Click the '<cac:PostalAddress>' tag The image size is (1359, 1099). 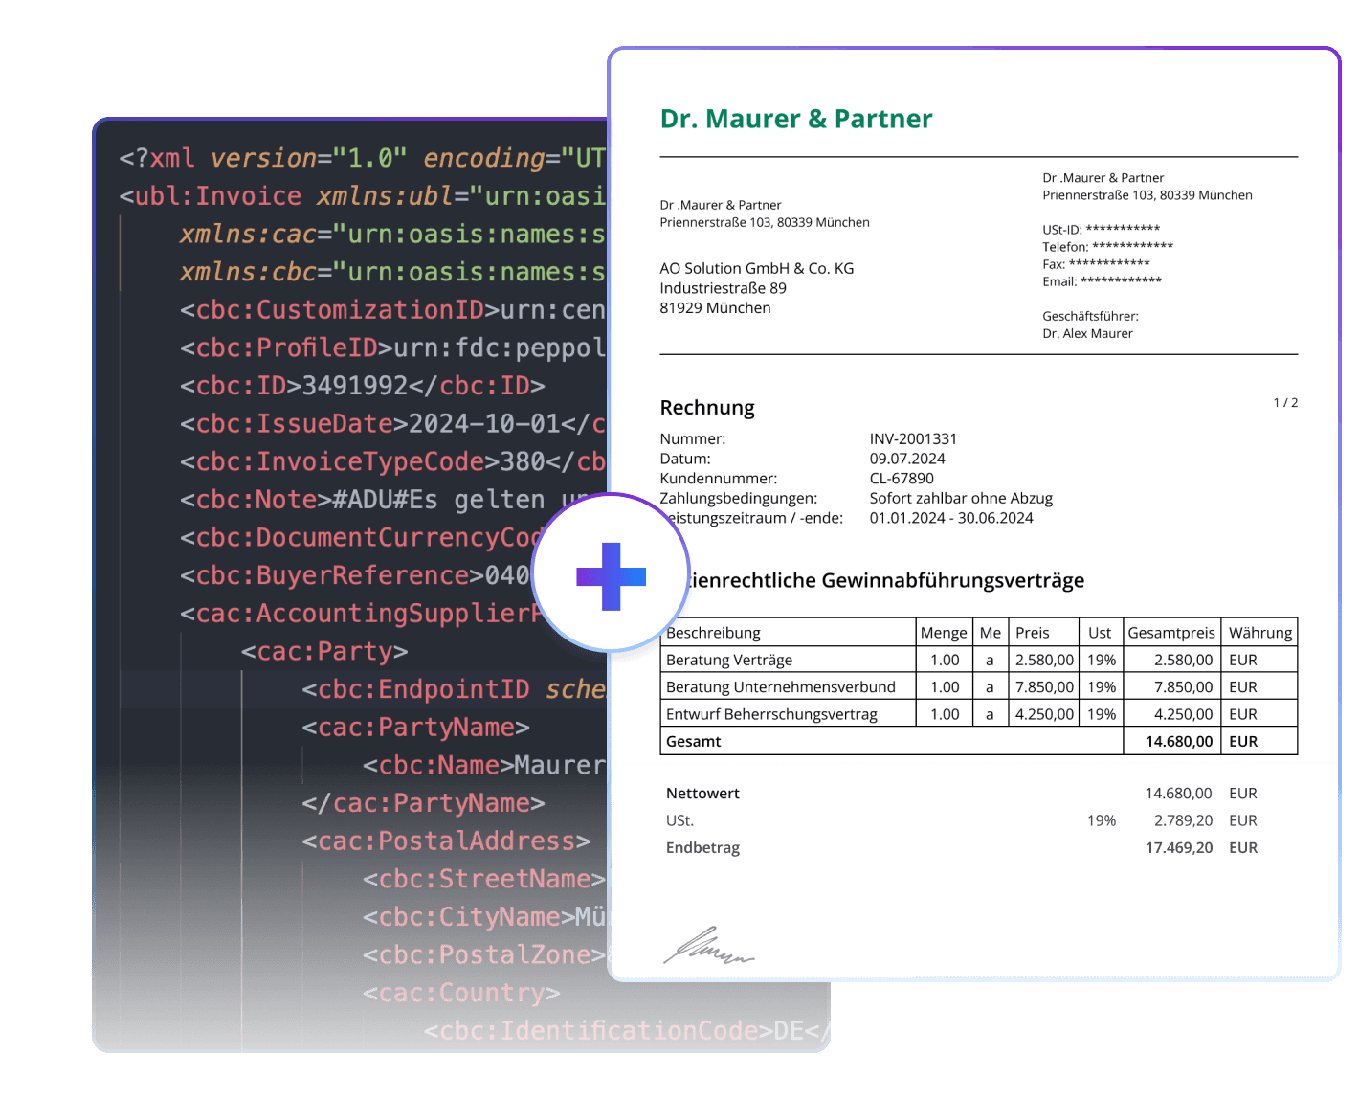click(446, 841)
